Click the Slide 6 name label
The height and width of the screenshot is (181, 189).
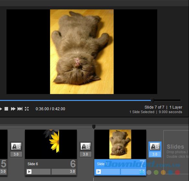click(33, 164)
